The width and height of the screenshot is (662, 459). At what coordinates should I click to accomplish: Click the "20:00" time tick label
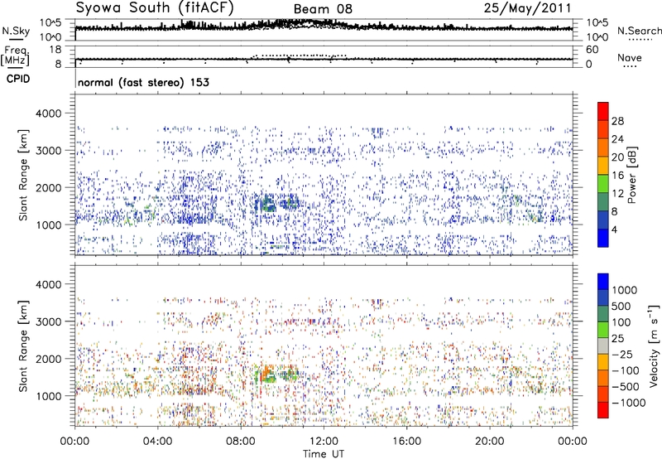coord(489,442)
